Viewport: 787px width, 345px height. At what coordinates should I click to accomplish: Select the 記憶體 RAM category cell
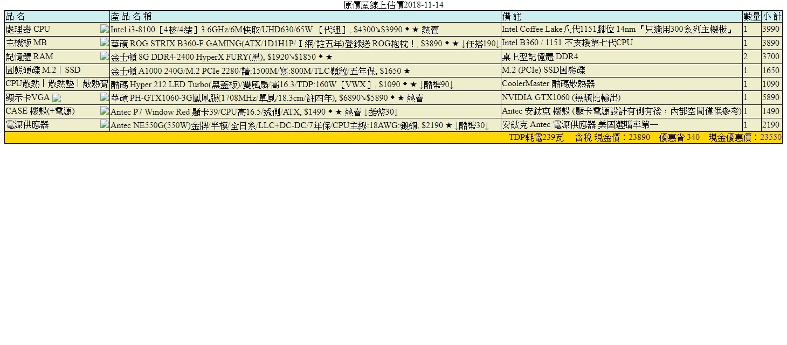[57, 57]
